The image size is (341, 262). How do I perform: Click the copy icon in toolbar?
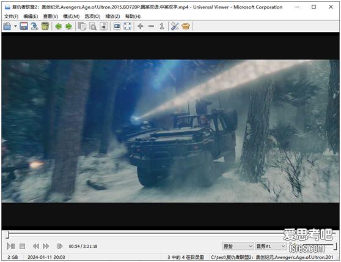[82, 26]
